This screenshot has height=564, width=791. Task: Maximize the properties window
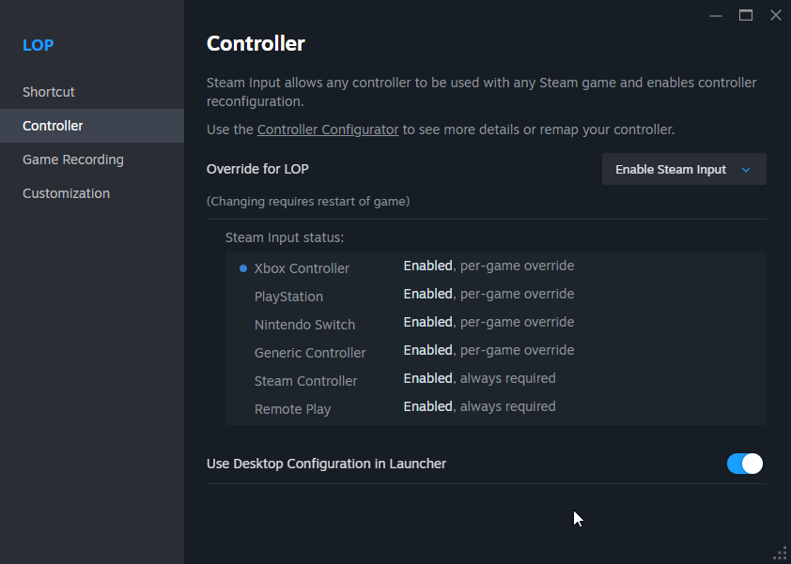coord(746,16)
